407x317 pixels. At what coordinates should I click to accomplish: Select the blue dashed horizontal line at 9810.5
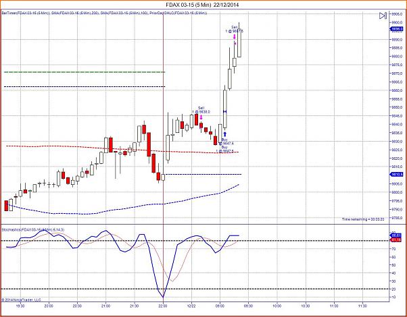tap(203, 174)
